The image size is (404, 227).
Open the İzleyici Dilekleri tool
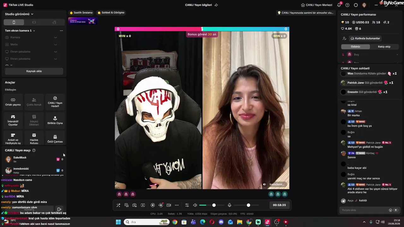34,120
